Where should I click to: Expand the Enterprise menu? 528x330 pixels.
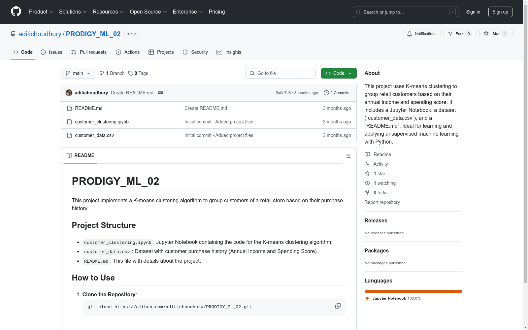coord(187,12)
